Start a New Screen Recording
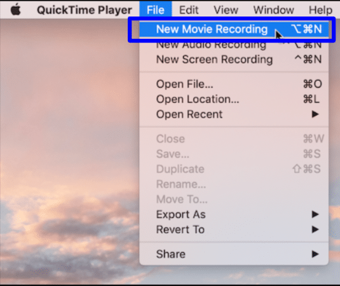The image size is (340, 286). (234, 59)
